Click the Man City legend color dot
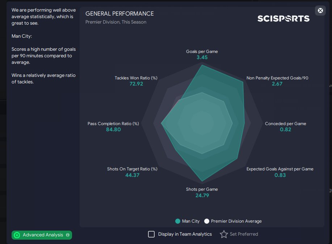 coord(177,221)
